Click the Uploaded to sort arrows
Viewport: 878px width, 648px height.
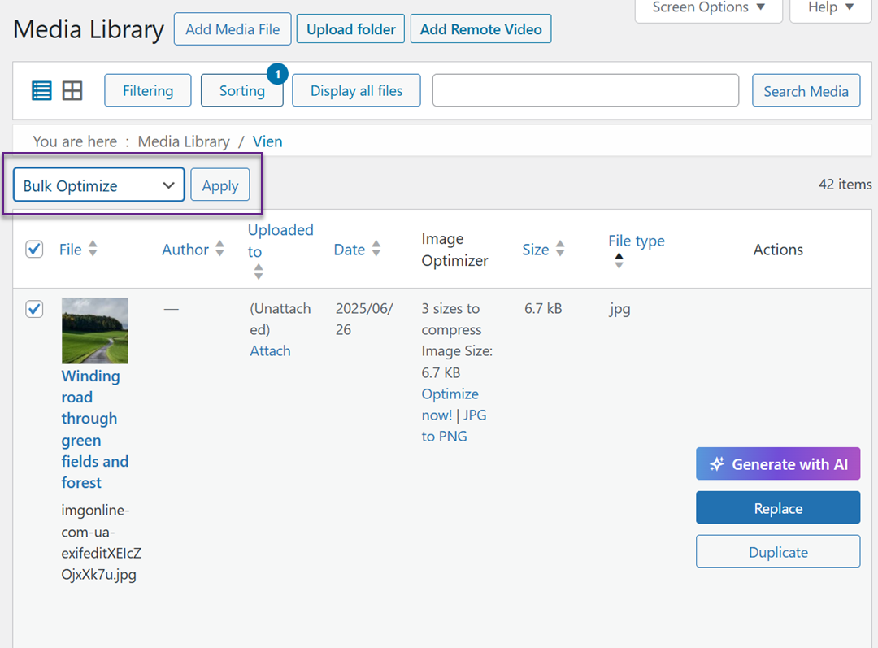(259, 272)
